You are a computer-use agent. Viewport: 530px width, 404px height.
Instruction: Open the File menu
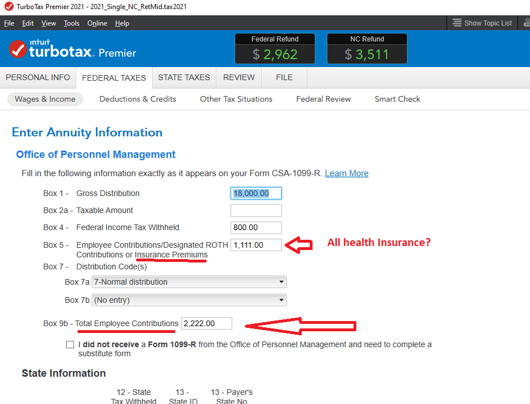click(9, 23)
